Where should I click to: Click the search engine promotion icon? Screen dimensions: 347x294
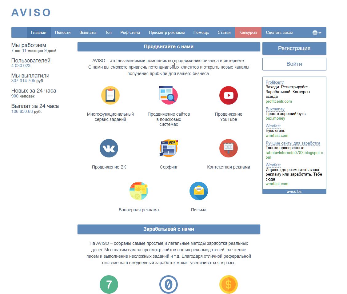(169, 95)
